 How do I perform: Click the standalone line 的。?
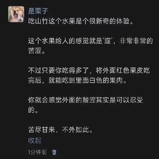pyautogui.click(x=33, y=110)
